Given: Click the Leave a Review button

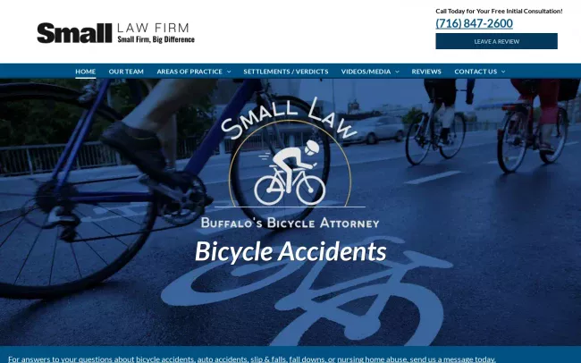Looking at the screenshot, I should tap(496, 41).
